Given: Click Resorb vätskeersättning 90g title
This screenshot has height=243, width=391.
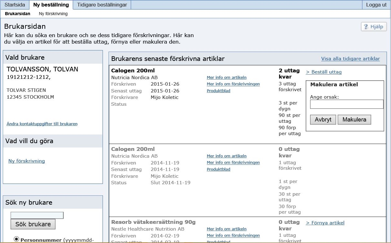Looking at the screenshot, I should coord(153,222).
